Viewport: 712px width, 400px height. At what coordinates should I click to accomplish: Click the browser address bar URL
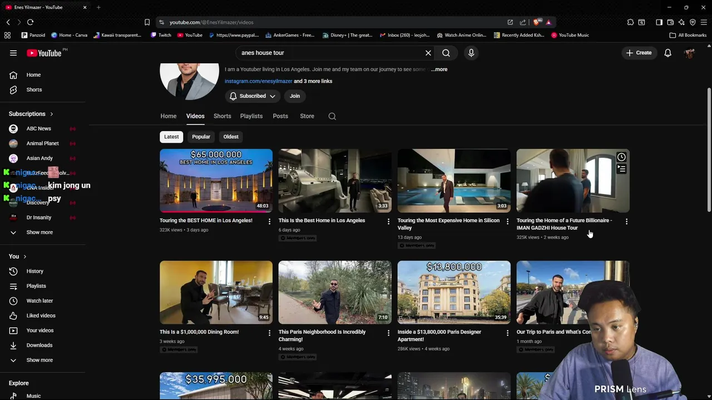point(211,22)
